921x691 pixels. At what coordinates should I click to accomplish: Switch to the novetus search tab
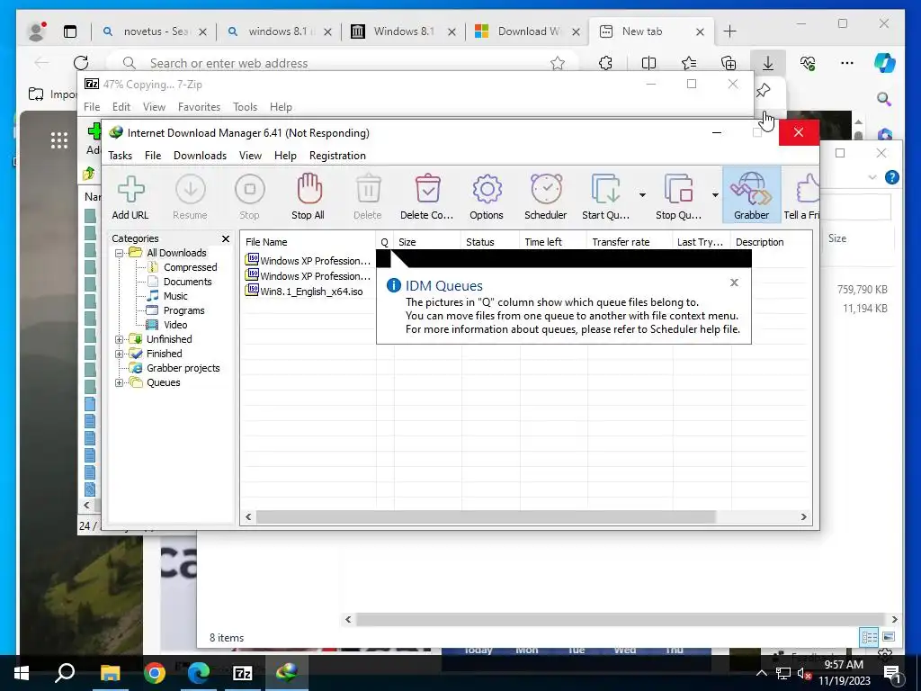tap(155, 31)
